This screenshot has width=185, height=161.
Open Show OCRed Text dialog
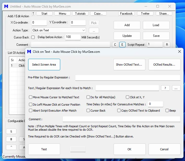[129, 65]
